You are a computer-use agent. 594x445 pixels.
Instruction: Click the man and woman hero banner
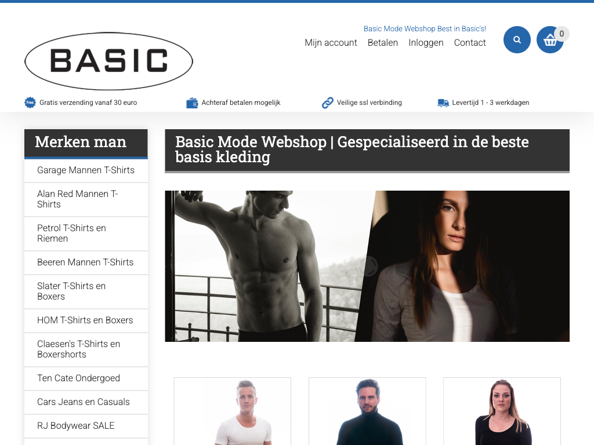[x=367, y=267]
